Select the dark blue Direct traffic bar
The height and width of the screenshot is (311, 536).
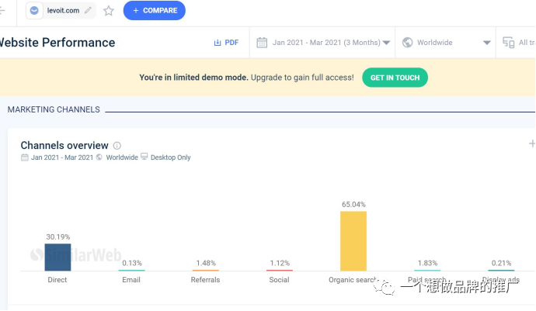57,257
